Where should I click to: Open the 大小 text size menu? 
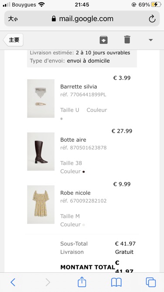13,19
